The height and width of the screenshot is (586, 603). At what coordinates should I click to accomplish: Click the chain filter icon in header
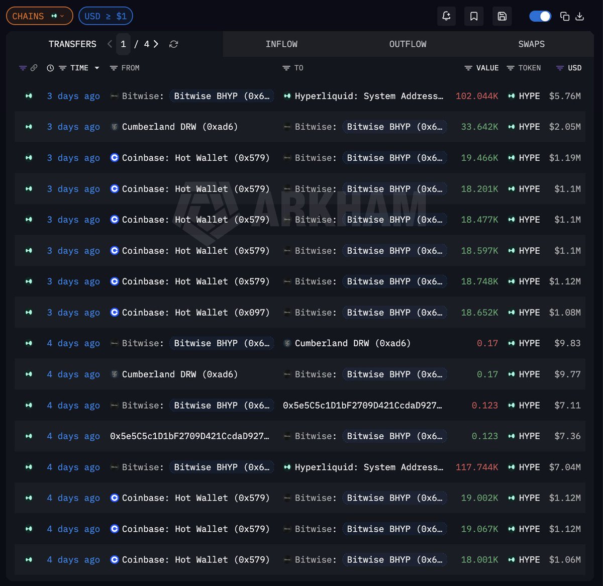23,68
